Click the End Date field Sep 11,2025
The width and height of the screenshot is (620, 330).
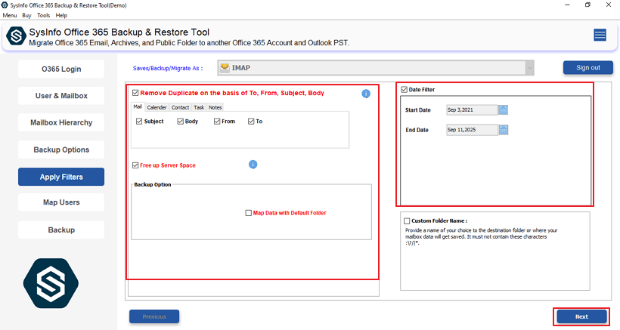(x=472, y=129)
